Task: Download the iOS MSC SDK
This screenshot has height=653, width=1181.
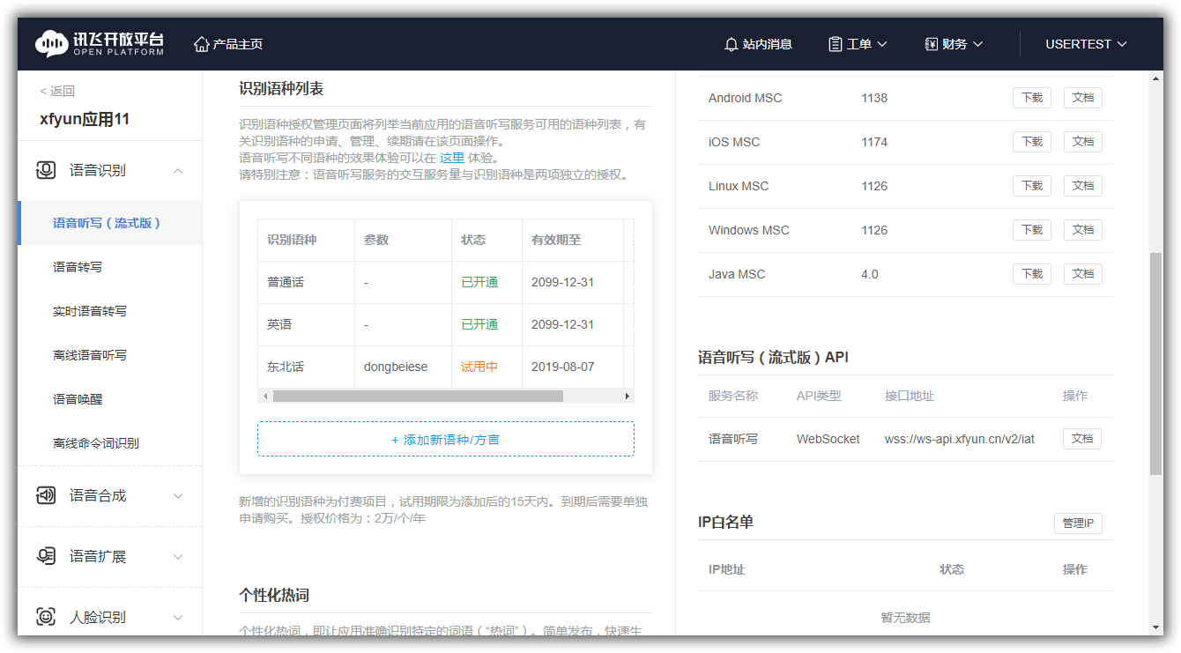Action: 1032,142
